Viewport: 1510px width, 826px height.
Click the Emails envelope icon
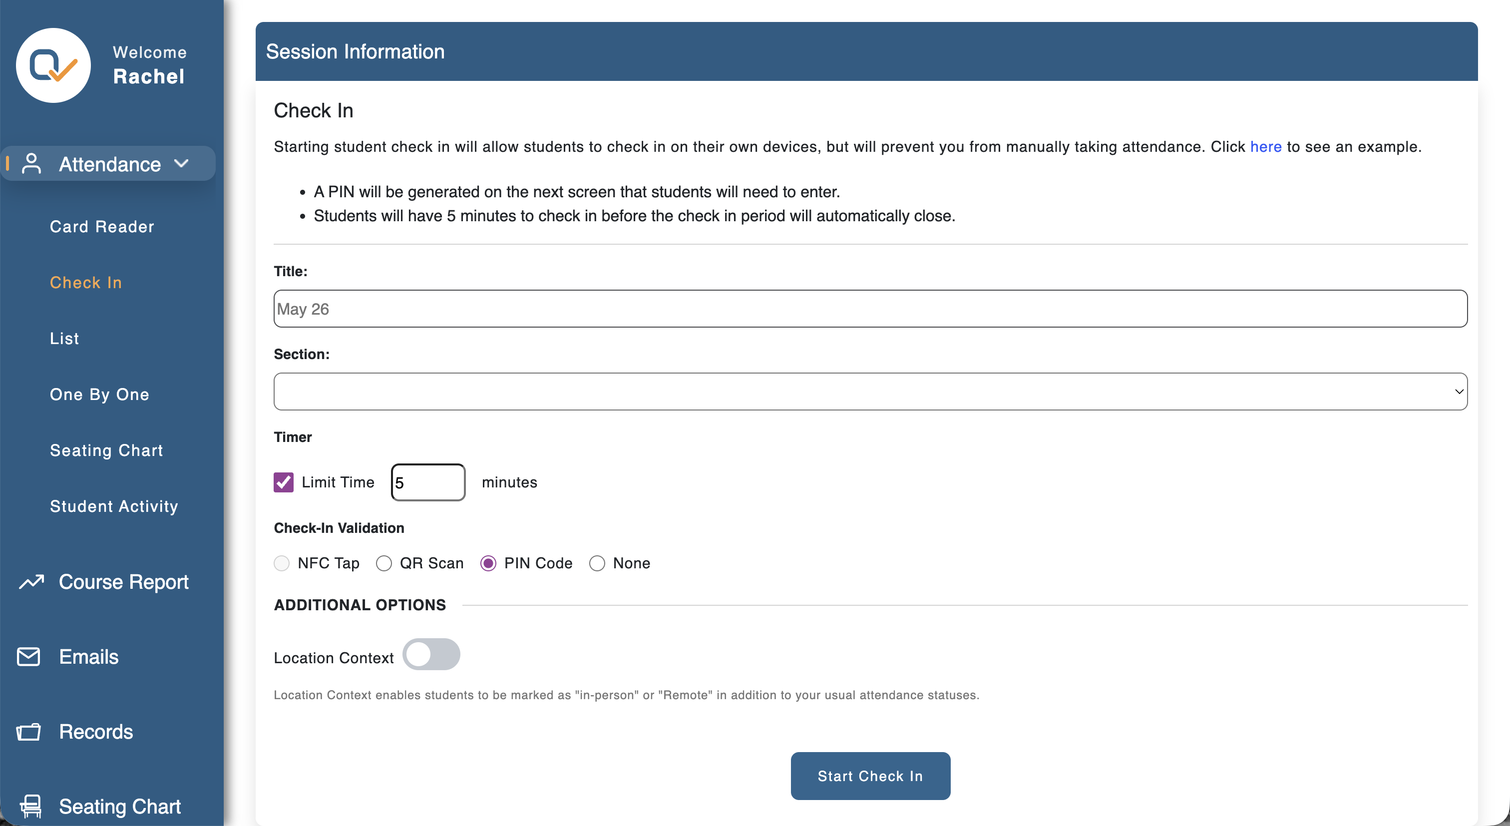(x=29, y=657)
